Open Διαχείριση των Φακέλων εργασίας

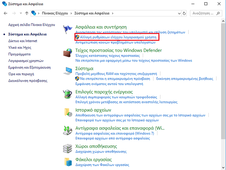click(102, 165)
